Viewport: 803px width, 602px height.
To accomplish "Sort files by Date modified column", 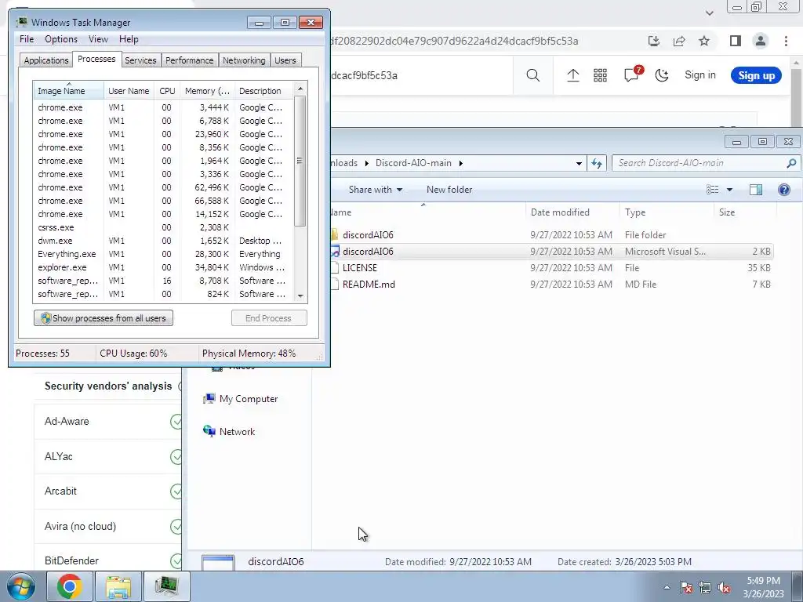I will tap(572, 212).
